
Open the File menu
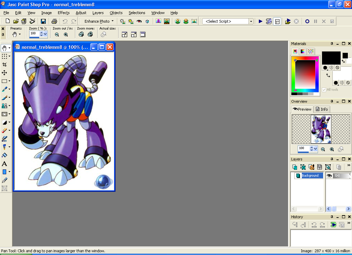(6, 13)
